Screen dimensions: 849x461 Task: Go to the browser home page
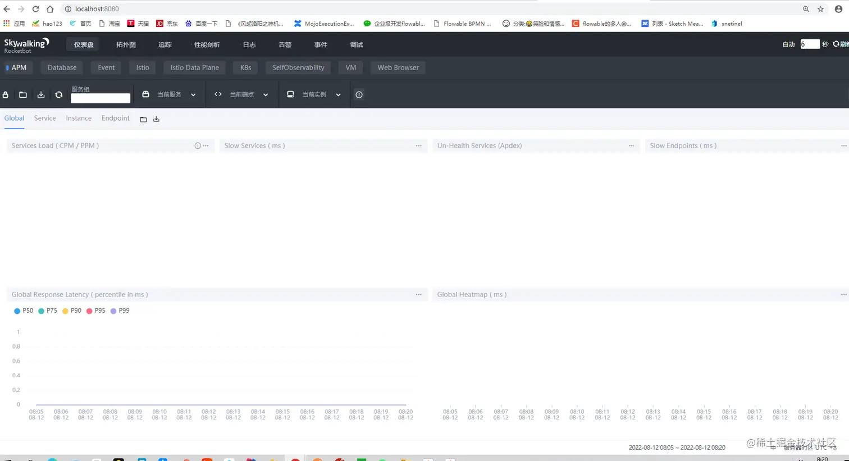point(50,9)
